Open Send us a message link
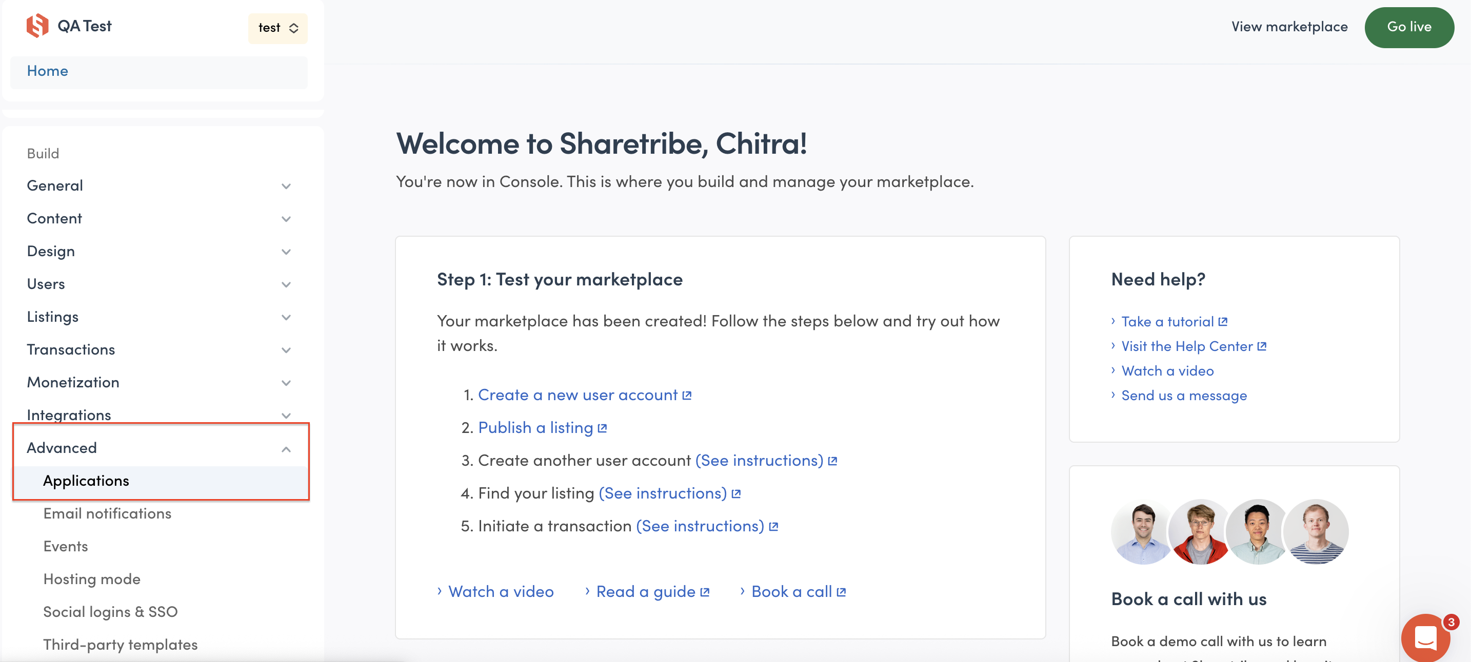 click(1184, 396)
